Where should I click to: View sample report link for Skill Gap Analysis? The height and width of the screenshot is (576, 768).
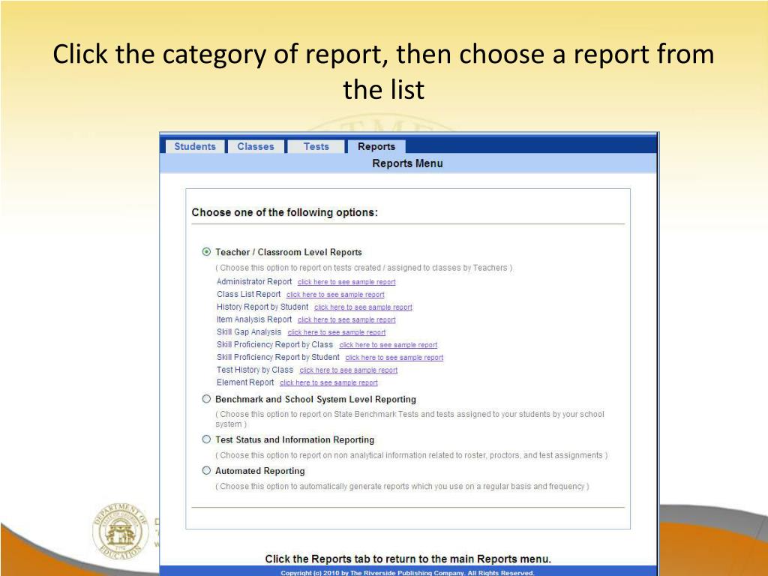pos(337,332)
